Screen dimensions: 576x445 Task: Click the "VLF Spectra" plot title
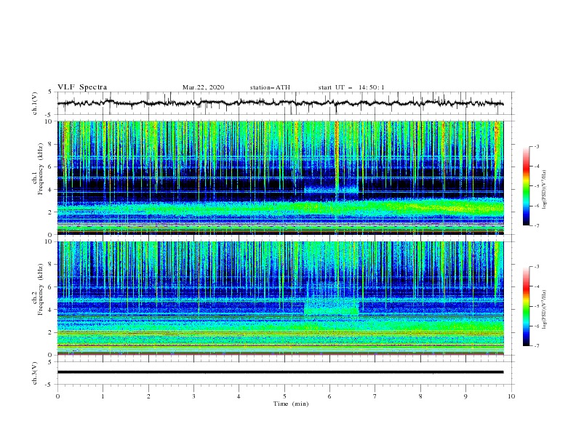(82, 87)
